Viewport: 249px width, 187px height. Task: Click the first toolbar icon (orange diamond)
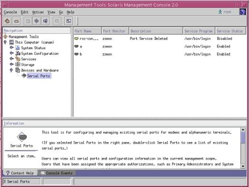coord(7,21)
